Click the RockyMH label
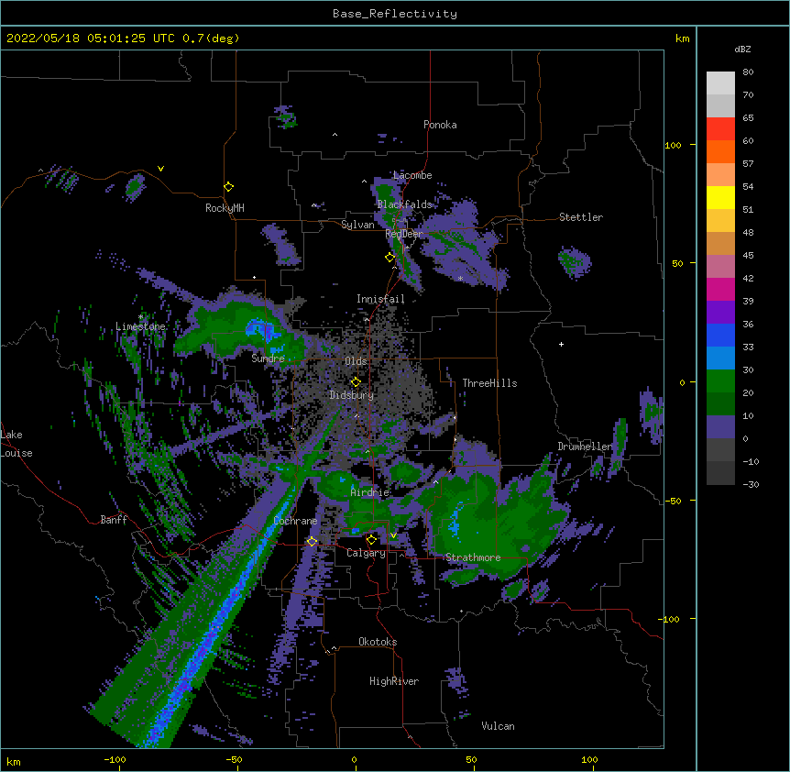Image resolution: width=790 pixels, height=772 pixels. pyautogui.click(x=225, y=208)
